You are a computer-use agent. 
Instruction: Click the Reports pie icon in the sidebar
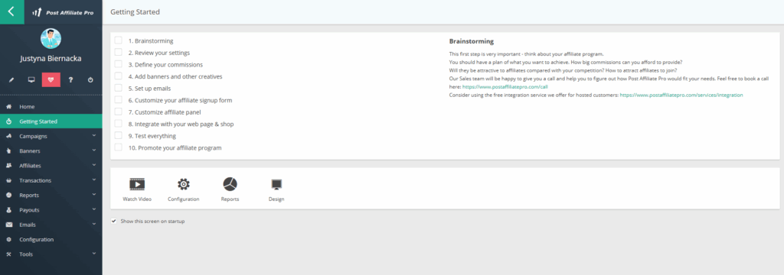pos(9,195)
